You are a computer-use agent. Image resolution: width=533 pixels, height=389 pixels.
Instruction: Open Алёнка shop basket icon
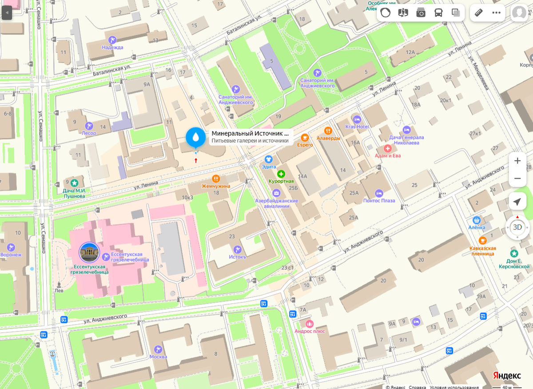pyautogui.click(x=477, y=220)
